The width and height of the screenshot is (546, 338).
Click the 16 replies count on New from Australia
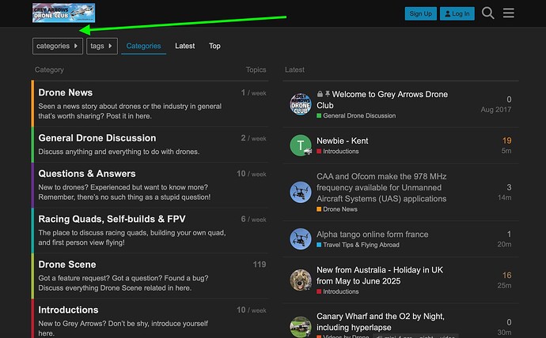click(x=506, y=276)
